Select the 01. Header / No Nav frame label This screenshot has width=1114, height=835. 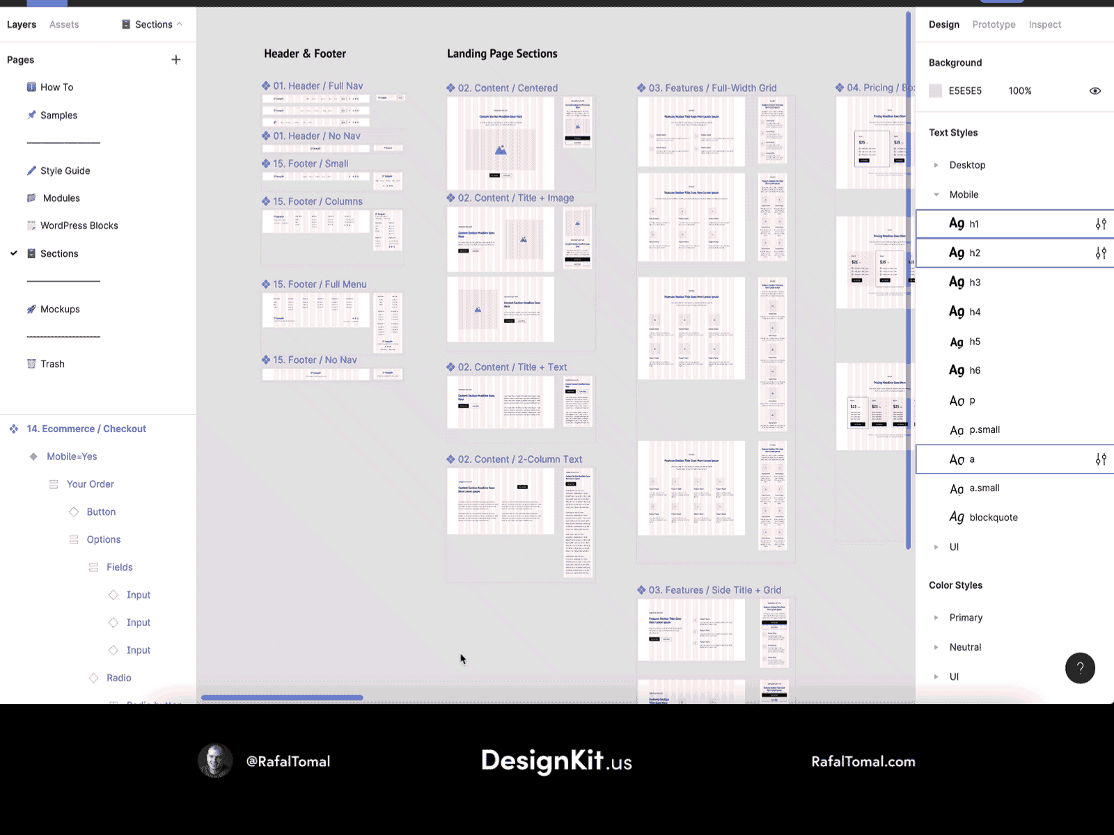tap(317, 136)
